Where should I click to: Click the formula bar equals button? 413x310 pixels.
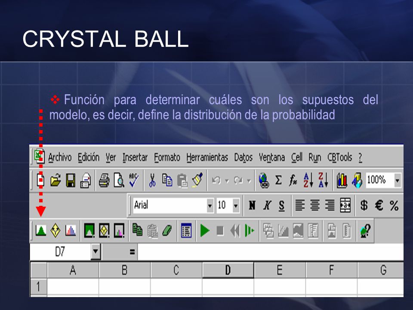pyautogui.click(x=132, y=252)
